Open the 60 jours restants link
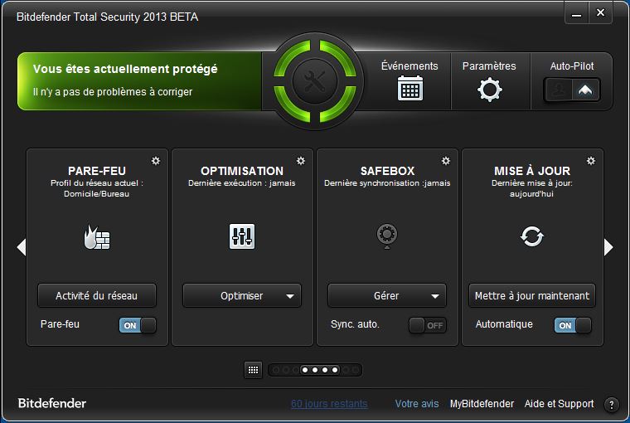 [x=329, y=404]
